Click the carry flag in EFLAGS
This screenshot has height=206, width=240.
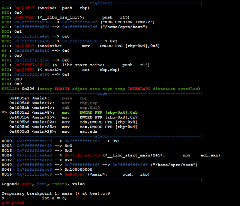(x=46, y=89)
